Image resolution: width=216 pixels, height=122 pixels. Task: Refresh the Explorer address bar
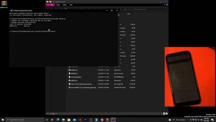(125, 9)
